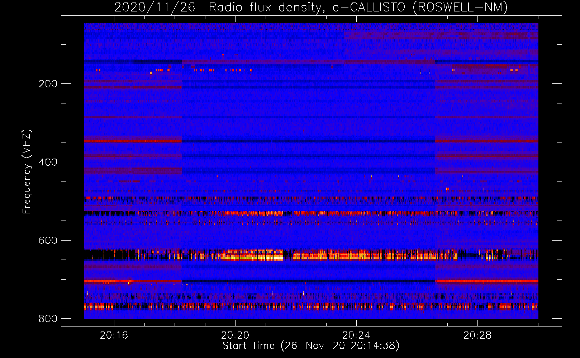Click the 20:24 time tick label
The image size is (580, 358).
point(356,335)
